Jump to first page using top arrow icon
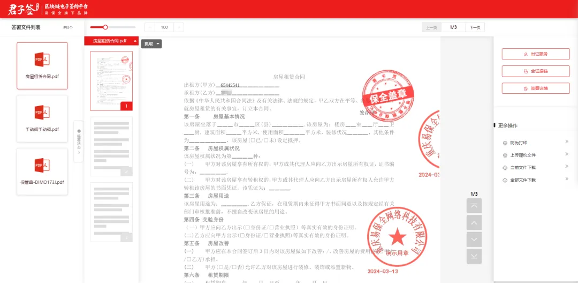Image resolution: width=578 pixels, height=283 pixels. (474, 205)
